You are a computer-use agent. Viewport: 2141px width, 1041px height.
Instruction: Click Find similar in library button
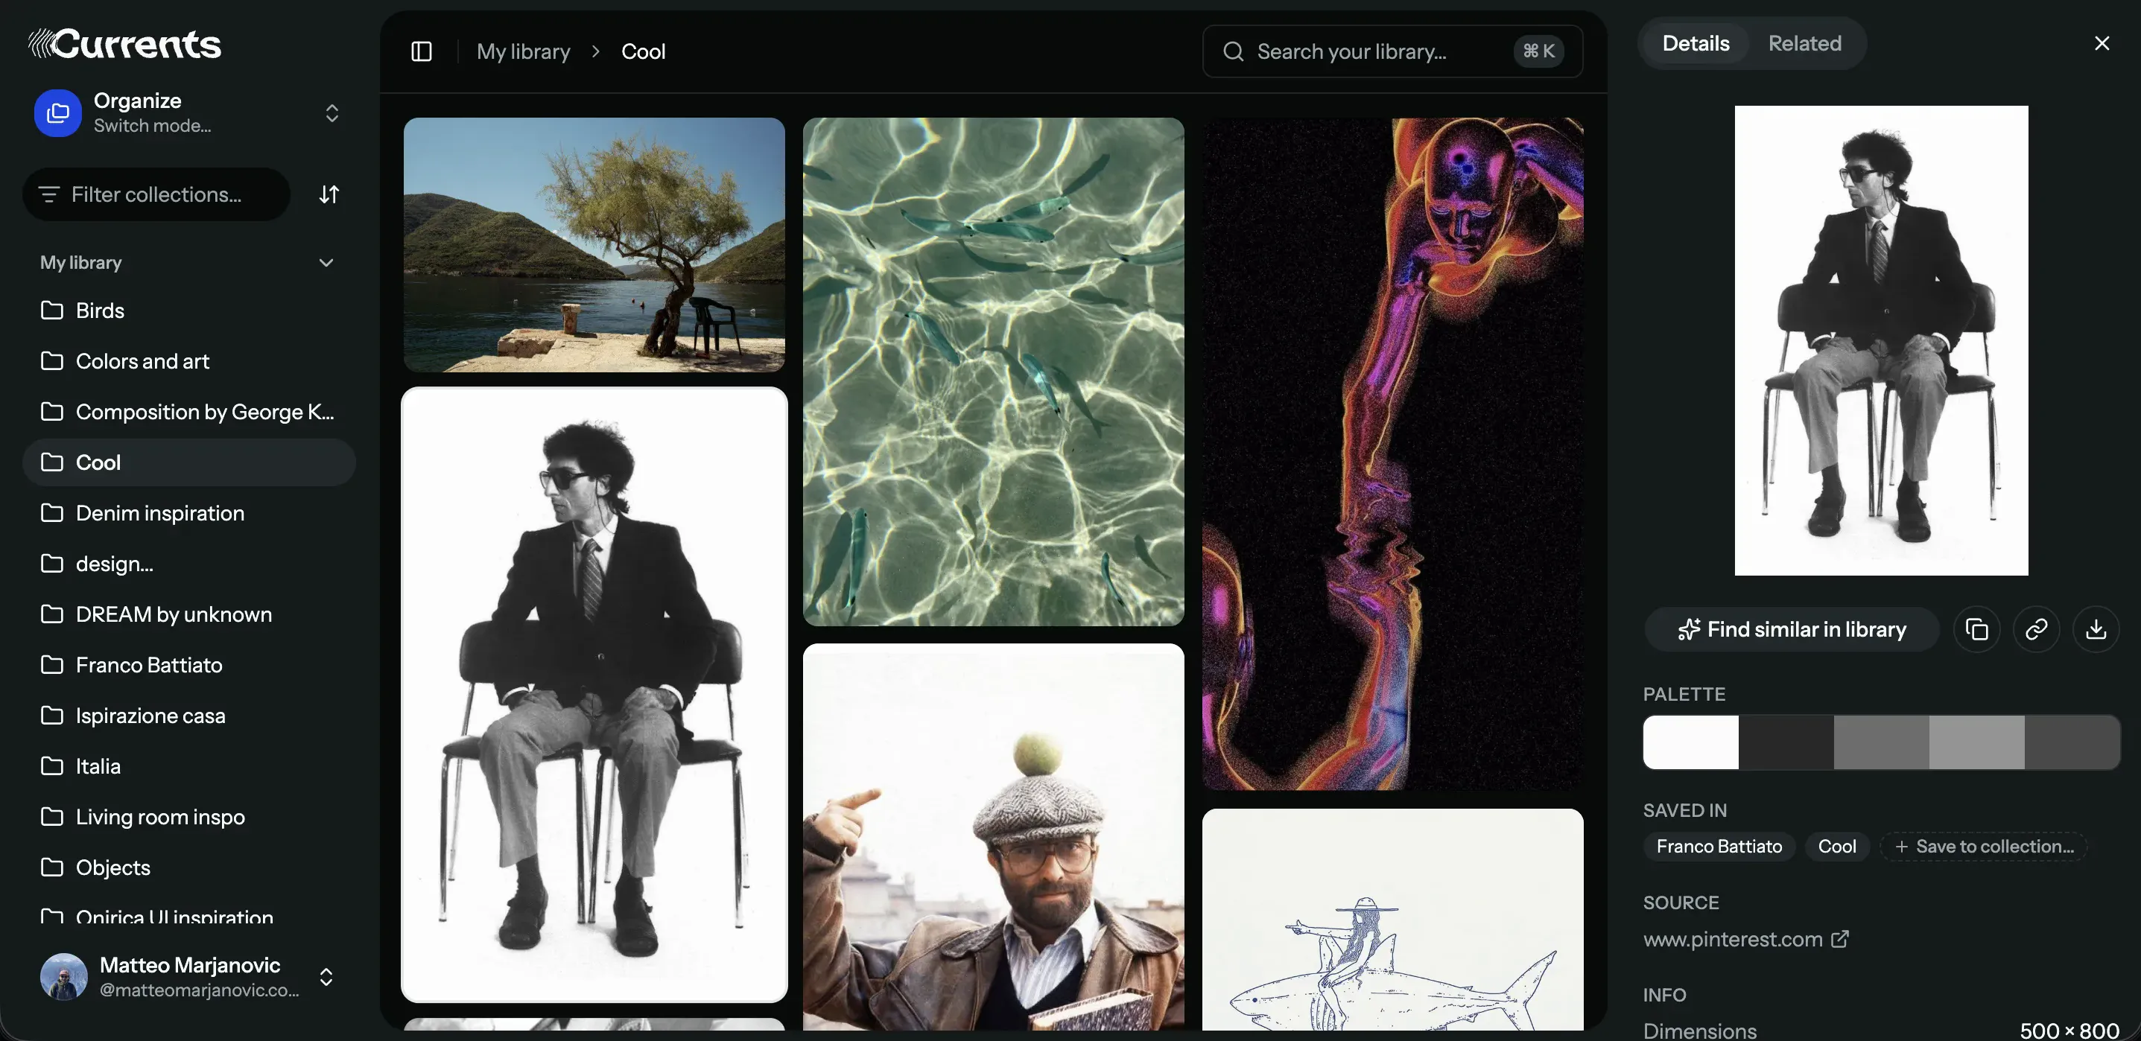(x=1792, y=630)
